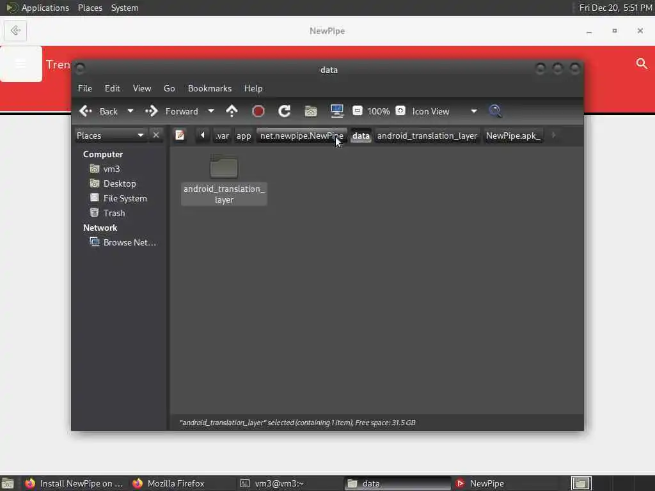Open Desktop in the sidebar
This screenshot has height=491, width=655.
(x=120, y=183)
